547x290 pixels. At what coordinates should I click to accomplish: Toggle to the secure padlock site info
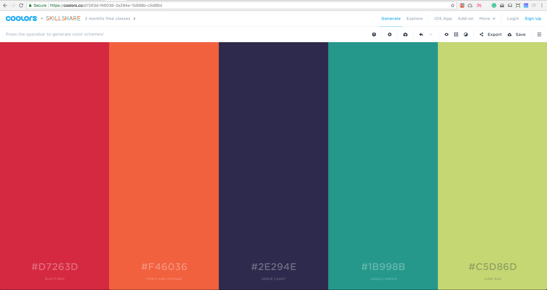click(30, 5)
